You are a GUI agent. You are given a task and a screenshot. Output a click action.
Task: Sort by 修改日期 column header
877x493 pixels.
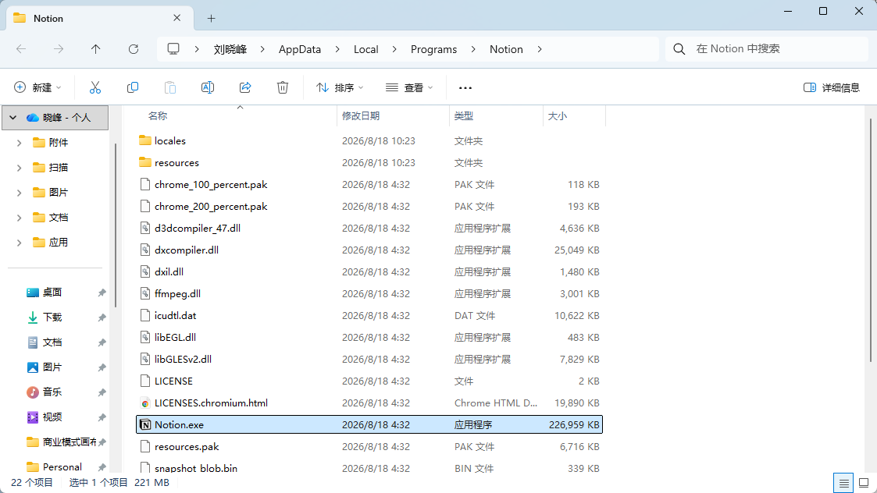[x=361, y=115]
